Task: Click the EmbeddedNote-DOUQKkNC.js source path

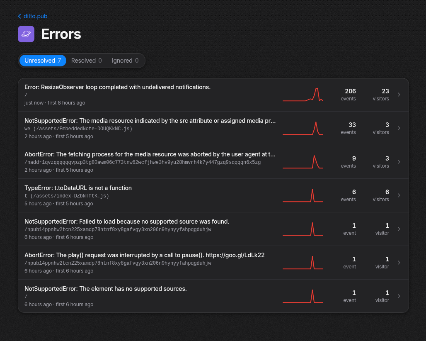Action: [x=78, y=129]
